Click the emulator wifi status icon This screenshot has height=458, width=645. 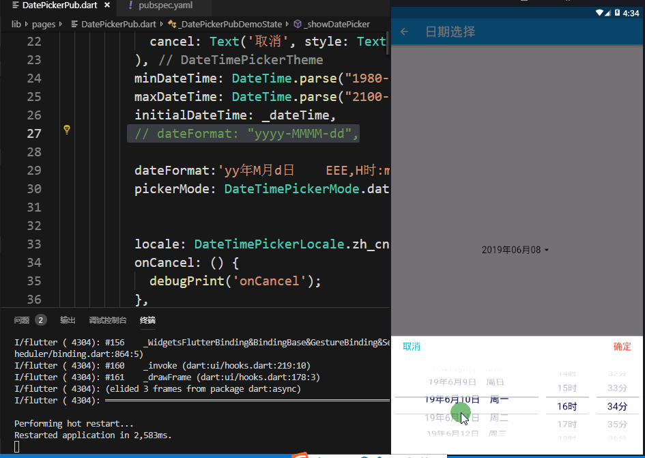click(x=600, y=13)
